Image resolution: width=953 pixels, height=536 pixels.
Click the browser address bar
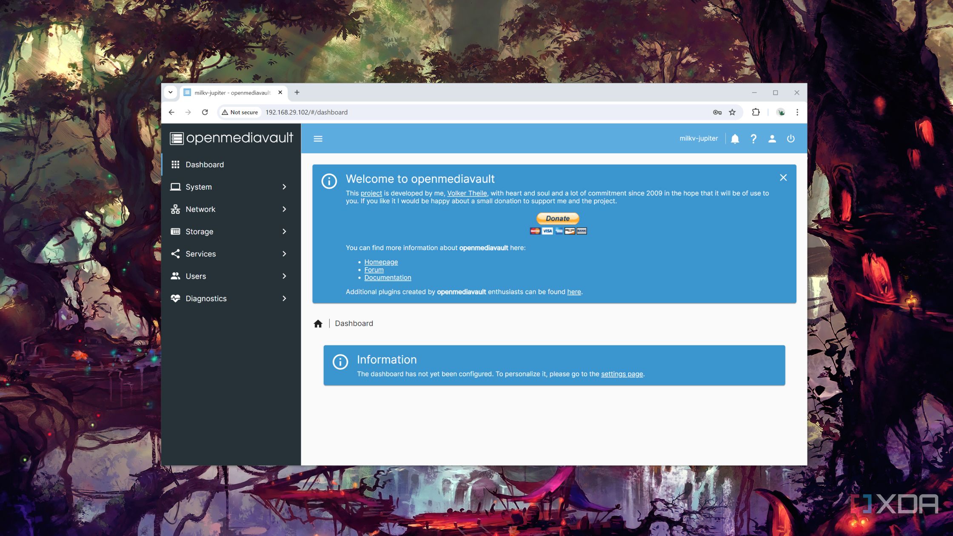point(425,112)
